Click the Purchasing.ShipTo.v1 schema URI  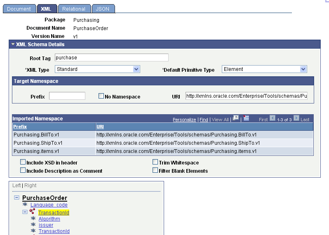tap(178, 143)
